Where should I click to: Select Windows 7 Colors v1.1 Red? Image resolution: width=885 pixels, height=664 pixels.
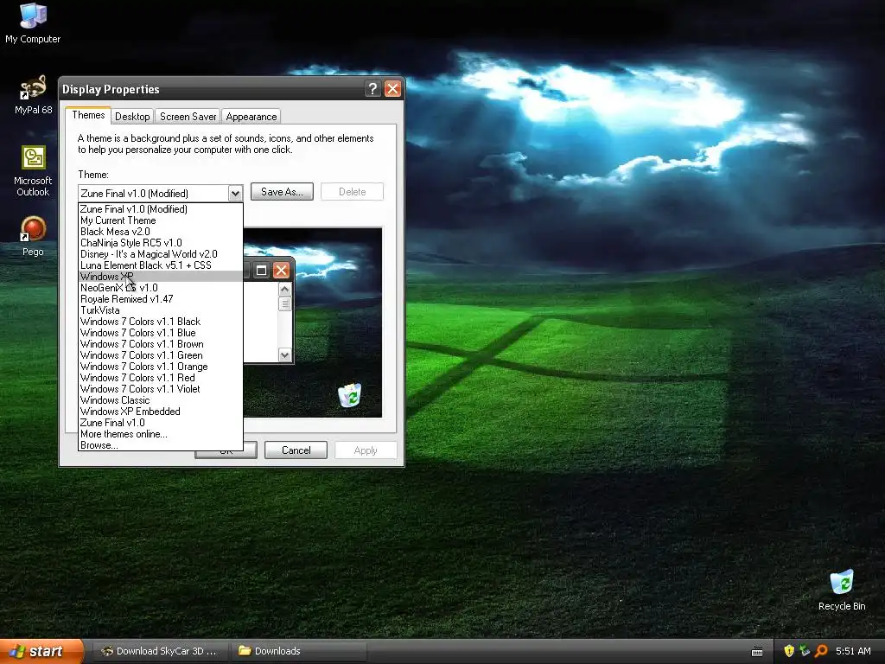pyautogui.click(x=161, y=378)
